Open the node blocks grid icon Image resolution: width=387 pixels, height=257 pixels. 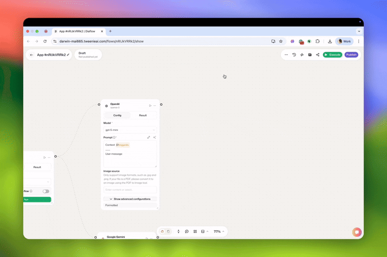(x=195, y=231)
